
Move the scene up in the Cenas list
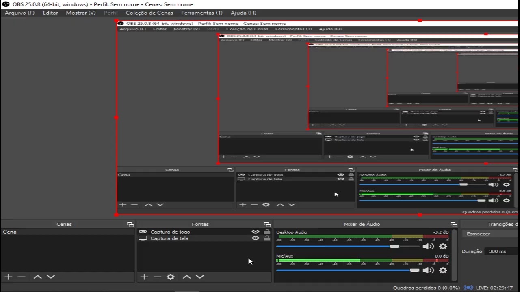[x=37, y=277]
